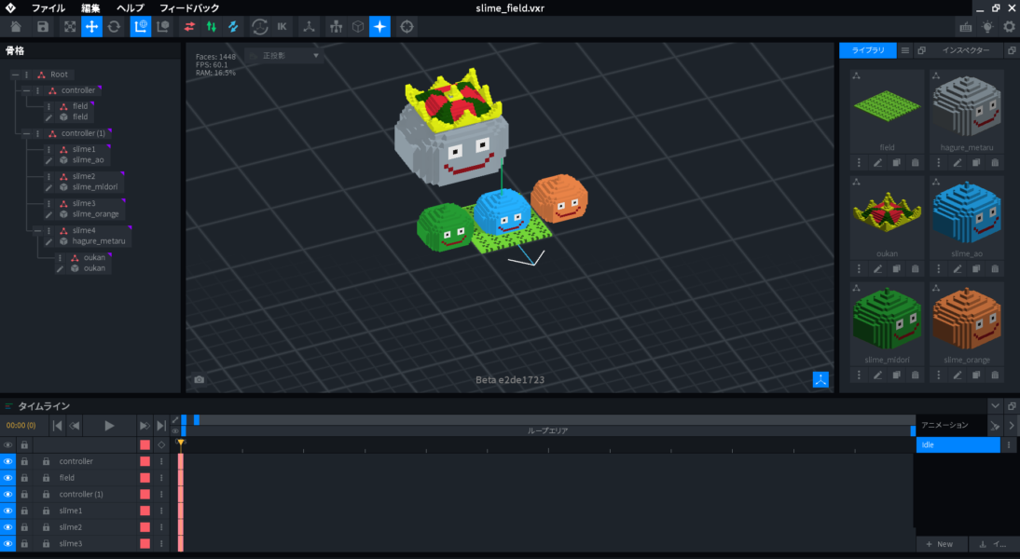Step to the previous keyframe
The image size is (1020, 559).
point(75,426)
